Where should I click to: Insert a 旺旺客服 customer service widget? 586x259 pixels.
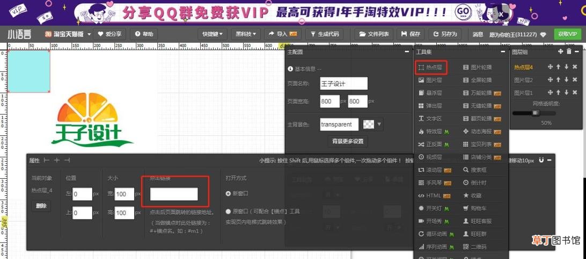(x=478, y=222)
